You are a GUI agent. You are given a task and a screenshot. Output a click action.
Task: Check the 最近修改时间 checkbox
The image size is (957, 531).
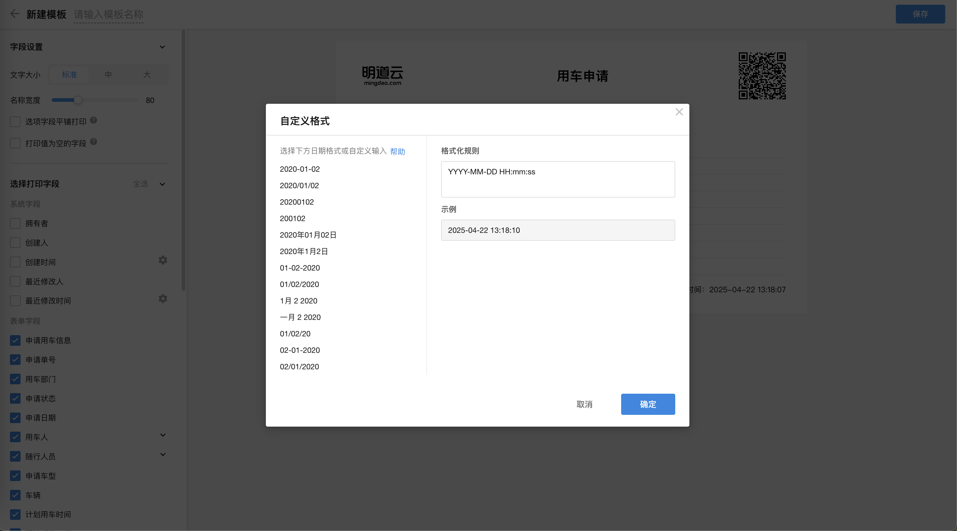click(15, 301)
